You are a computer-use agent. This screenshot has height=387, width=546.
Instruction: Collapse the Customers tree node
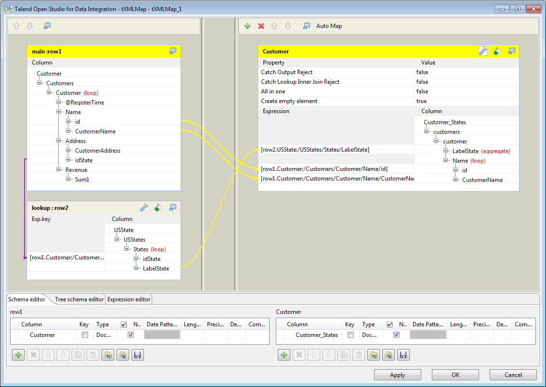pos(39,83)
